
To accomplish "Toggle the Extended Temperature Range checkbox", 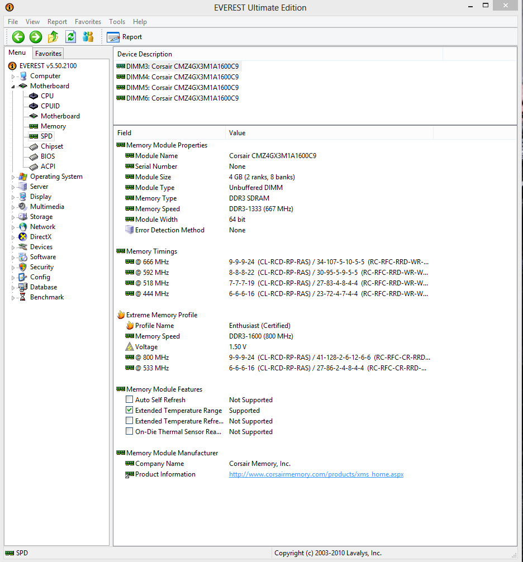I will [130, 410].
